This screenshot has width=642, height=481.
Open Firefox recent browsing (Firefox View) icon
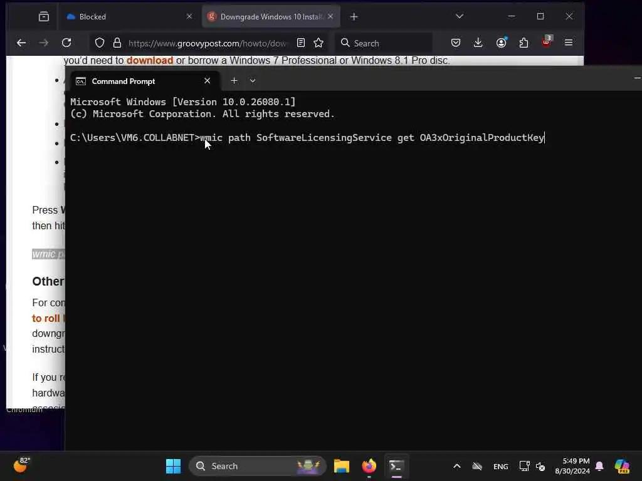pyautogui.click(x=44, y=16)
